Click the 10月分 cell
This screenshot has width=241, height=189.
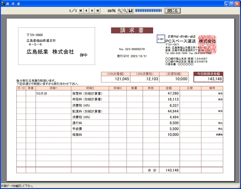(x=42, y=93)
